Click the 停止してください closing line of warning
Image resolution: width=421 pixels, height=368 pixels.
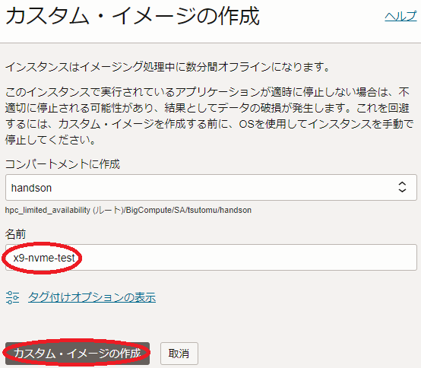(x=50, y=140)
